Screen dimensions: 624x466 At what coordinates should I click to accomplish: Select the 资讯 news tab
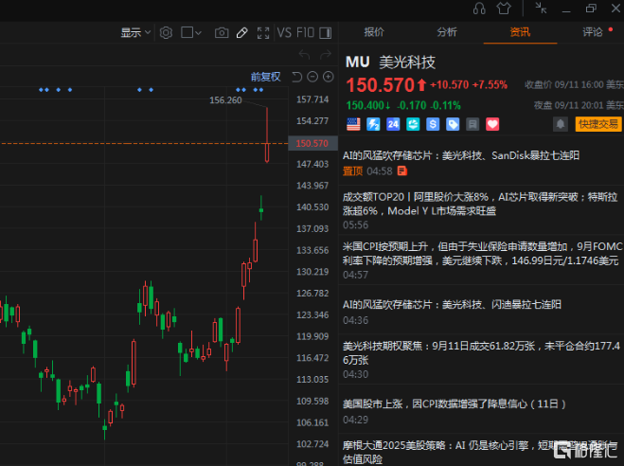(520, 32)
